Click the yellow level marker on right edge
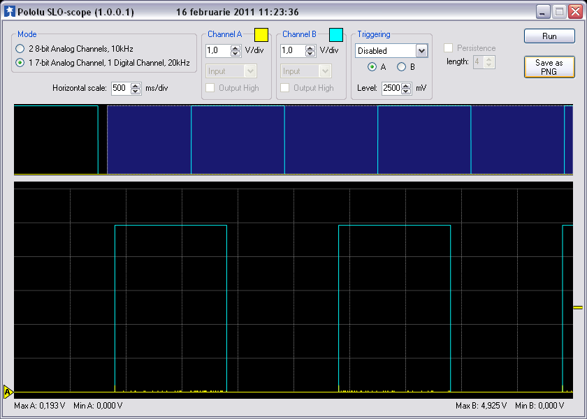Screen dimensions: 587x419 click(x=578, y=307)
